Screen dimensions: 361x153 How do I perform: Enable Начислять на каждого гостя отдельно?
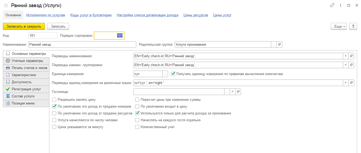coord(137,120)
